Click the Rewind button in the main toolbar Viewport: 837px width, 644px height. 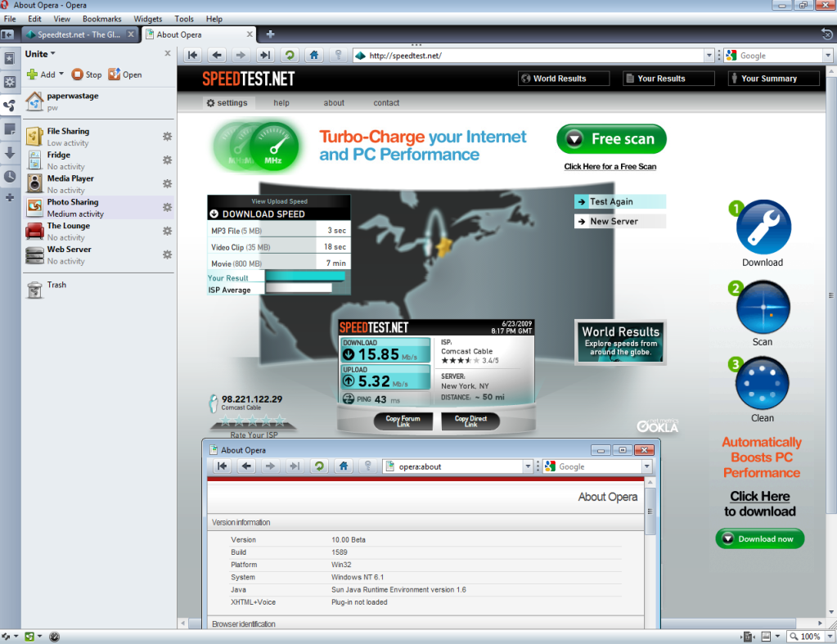(x=193, y=55)
